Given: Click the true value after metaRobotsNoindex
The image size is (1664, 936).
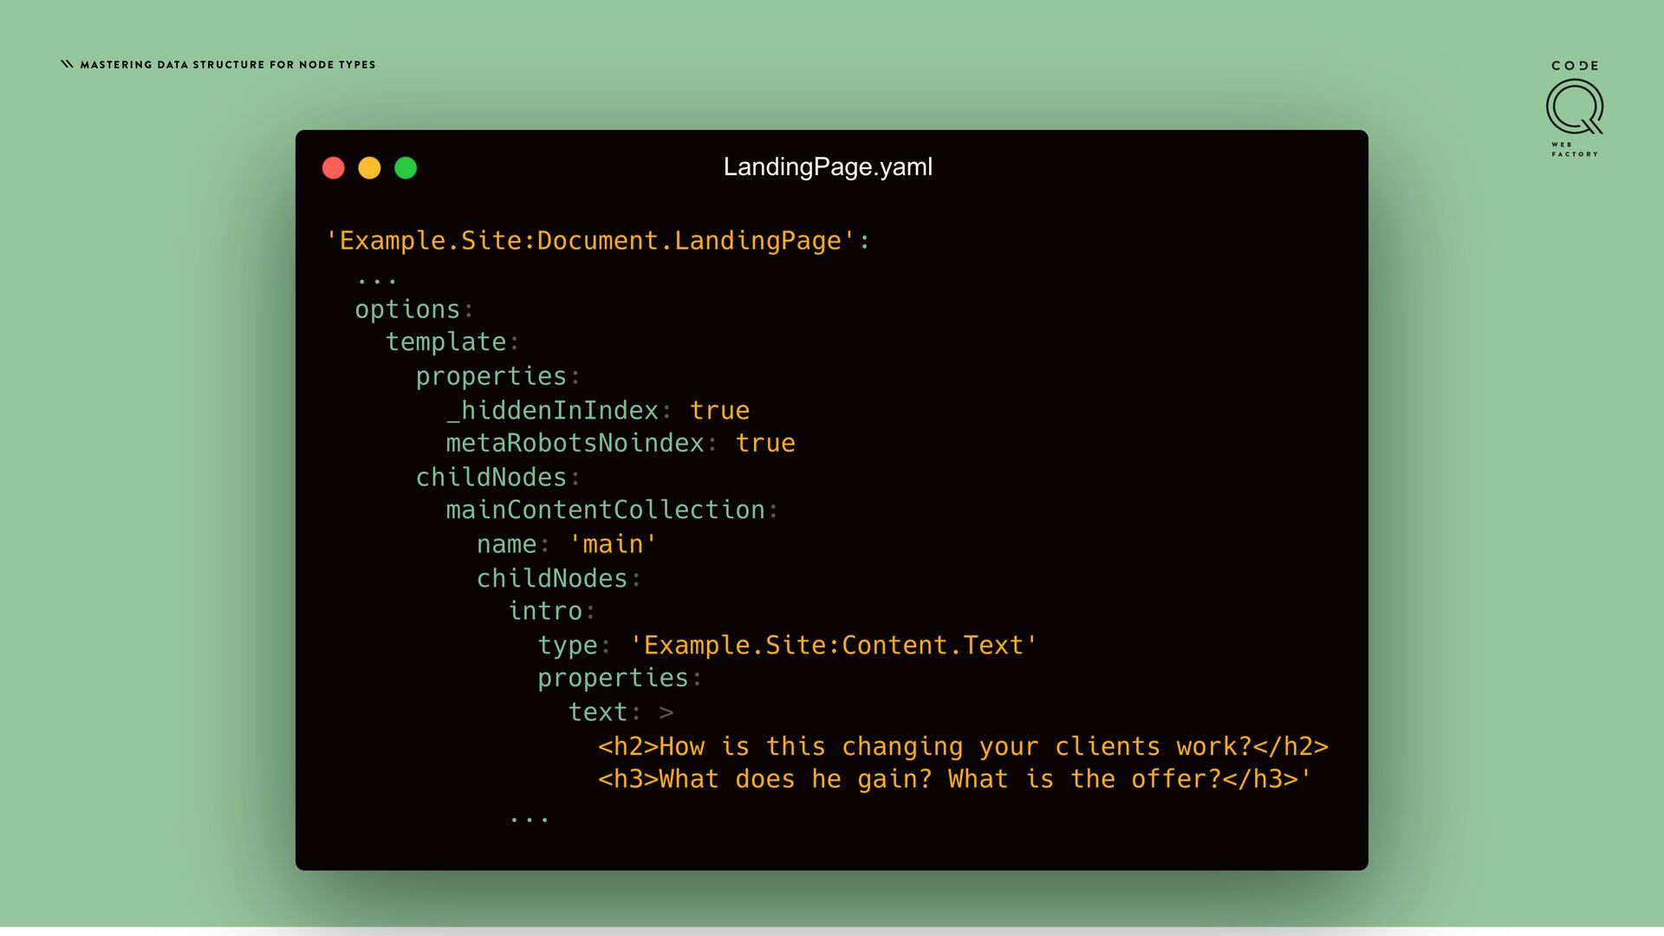Looking at the screenshot, I should click(765, 443).
